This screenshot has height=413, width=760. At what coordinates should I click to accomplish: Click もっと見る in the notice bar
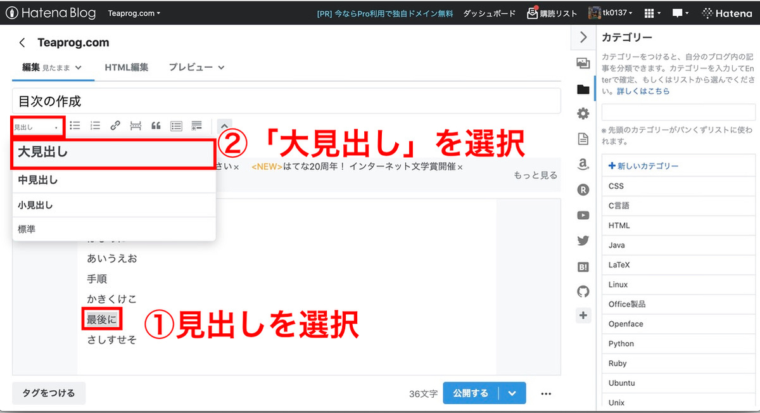click(536, 175)
